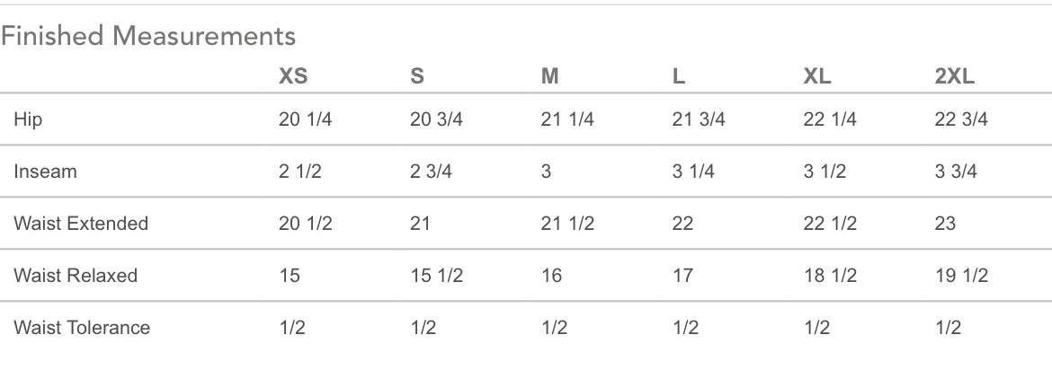Click the S waist extended value 21

pos(421,224)
